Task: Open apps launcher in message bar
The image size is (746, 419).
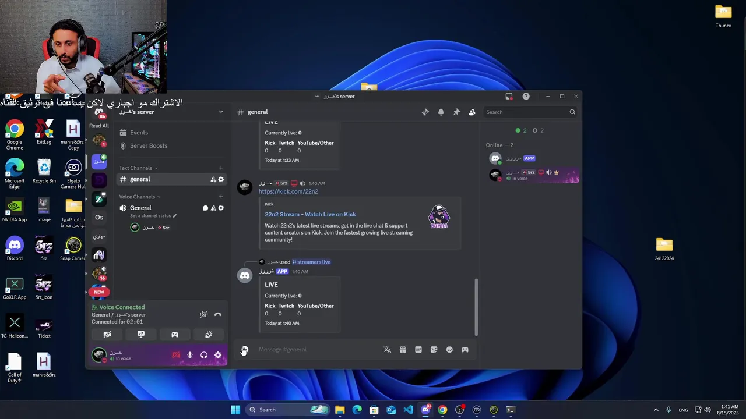Action: (465, 350)
